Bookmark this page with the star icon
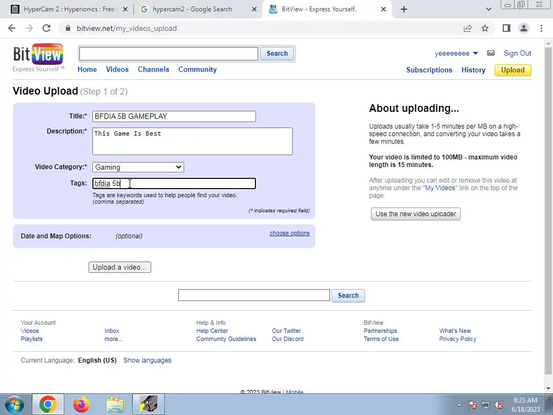553x415 pixels. point(485,28)
